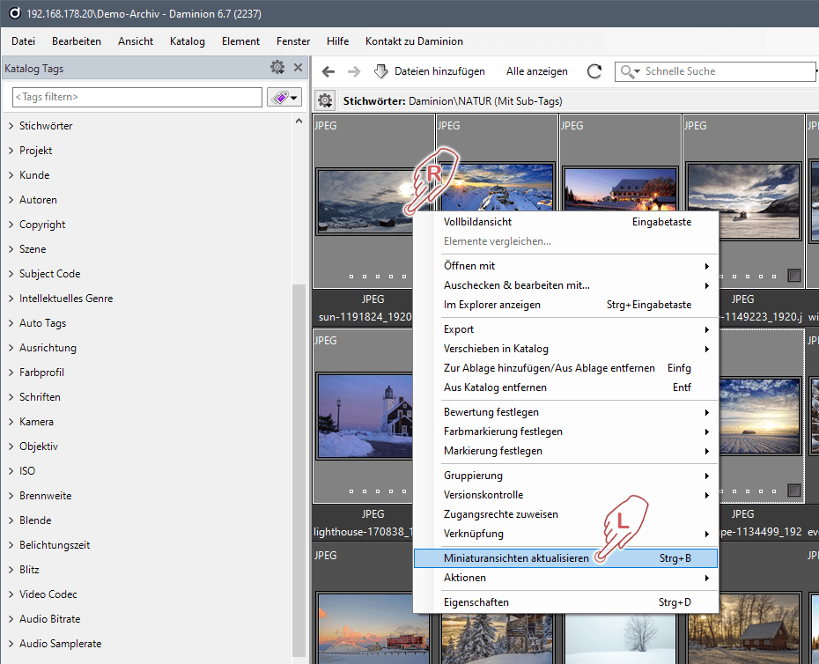
Task: Click Alle anzeigen
Action: (536, 71)
